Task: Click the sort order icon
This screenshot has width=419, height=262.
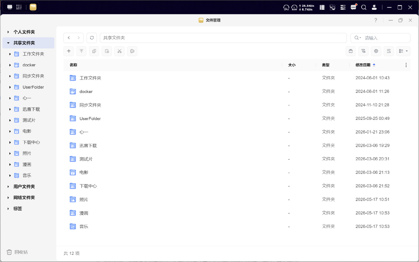Action: click(x=389, y=51)
